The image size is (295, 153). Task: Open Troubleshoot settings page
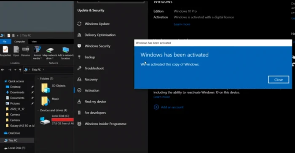94,68
